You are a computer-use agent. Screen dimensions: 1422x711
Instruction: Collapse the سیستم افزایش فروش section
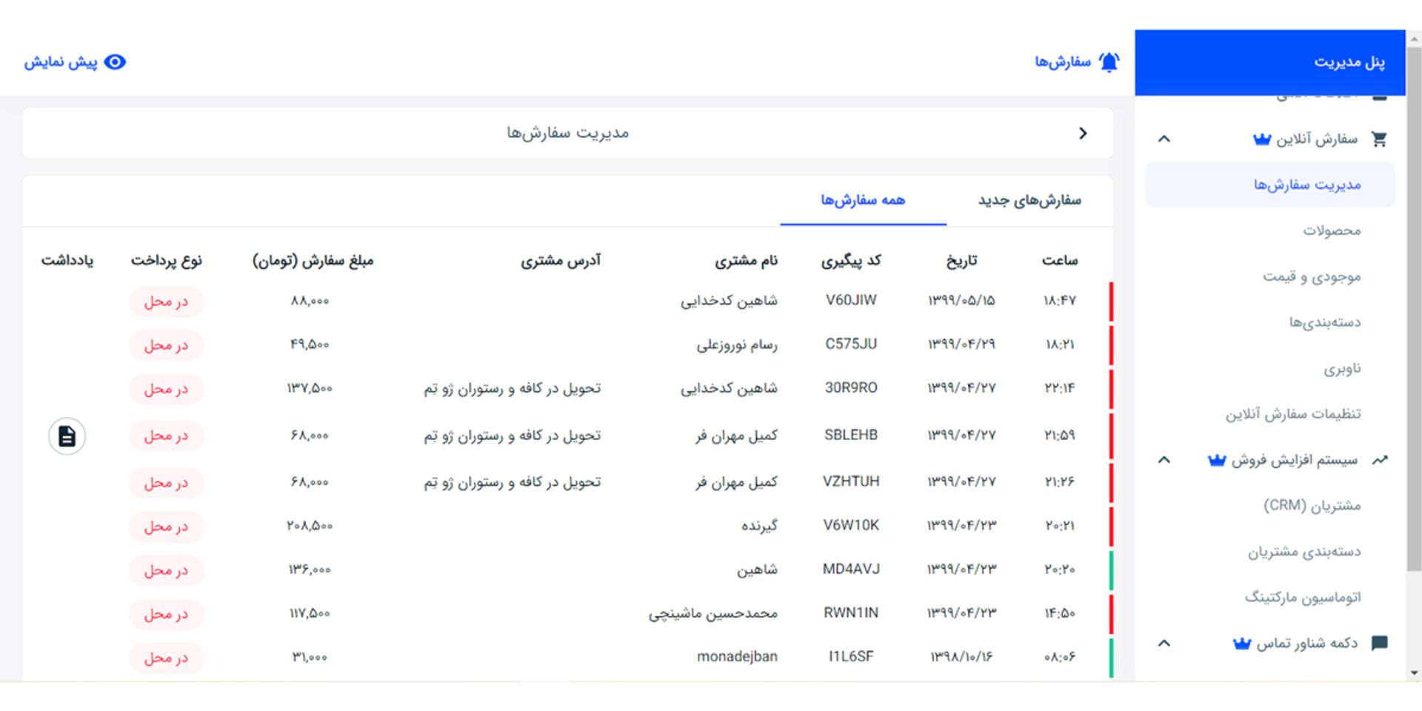tap(1164, 459)
